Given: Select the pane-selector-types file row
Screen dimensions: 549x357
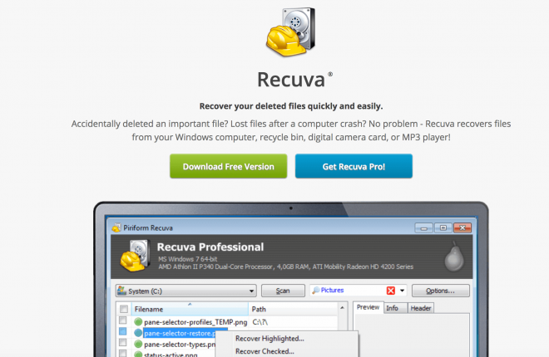Looking at the screenshot, I should (180, 345).
